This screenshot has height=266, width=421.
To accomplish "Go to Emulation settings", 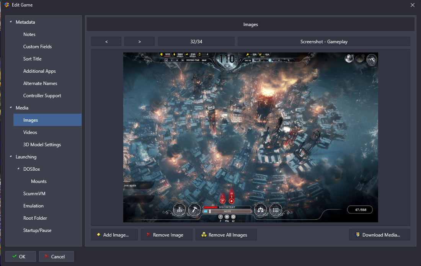I will point(33,206).
